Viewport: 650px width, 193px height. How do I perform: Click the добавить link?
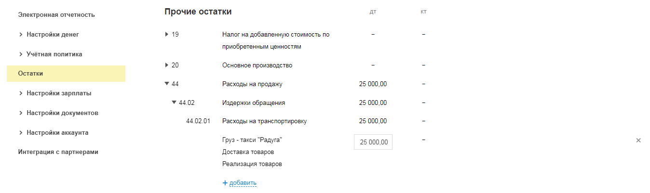coord(243,183)
